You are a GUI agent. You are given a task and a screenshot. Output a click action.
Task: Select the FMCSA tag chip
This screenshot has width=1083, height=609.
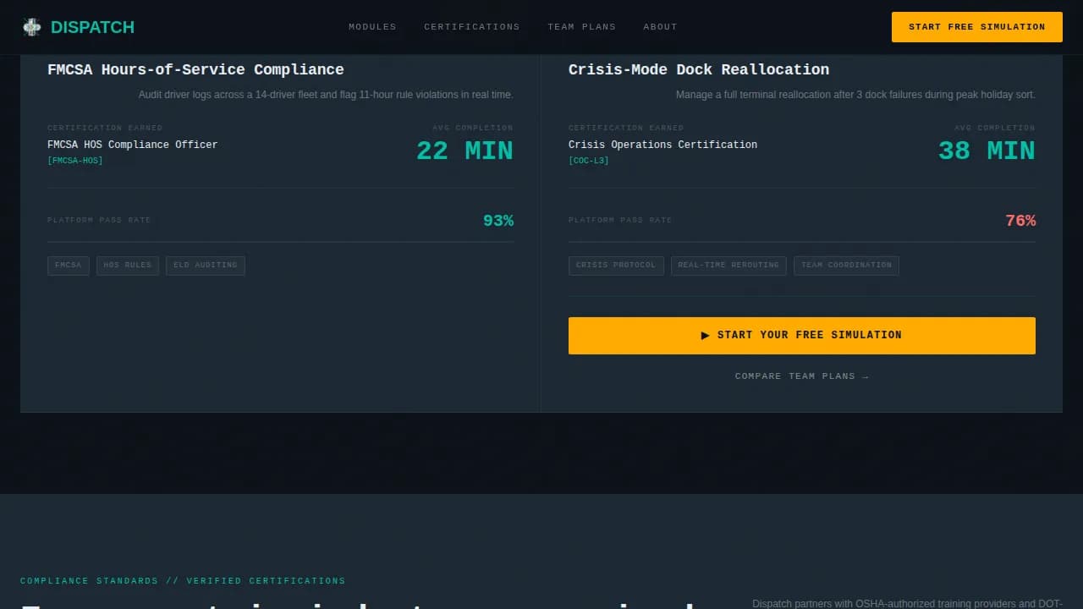[68, 265]
